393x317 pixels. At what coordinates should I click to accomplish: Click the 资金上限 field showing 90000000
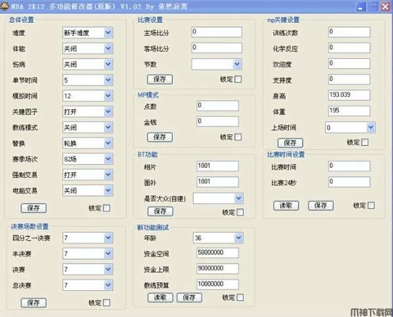pyautogui.click(x=217, y=269)
